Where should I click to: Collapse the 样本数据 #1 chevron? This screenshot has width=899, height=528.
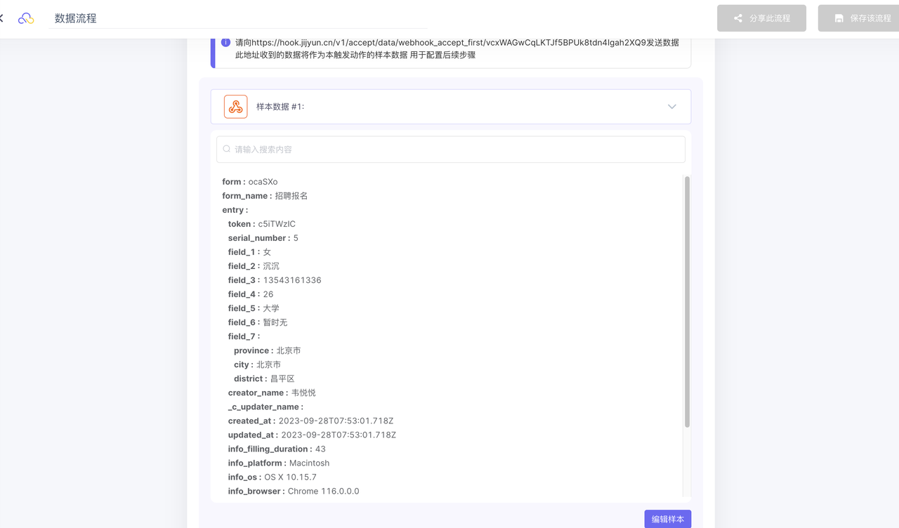[x=672, y=107]
